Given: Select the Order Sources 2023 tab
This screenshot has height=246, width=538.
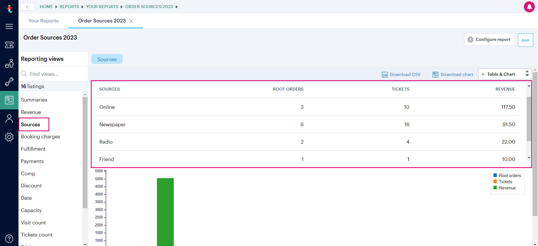Looking at the screenshot, I should 102,21.
